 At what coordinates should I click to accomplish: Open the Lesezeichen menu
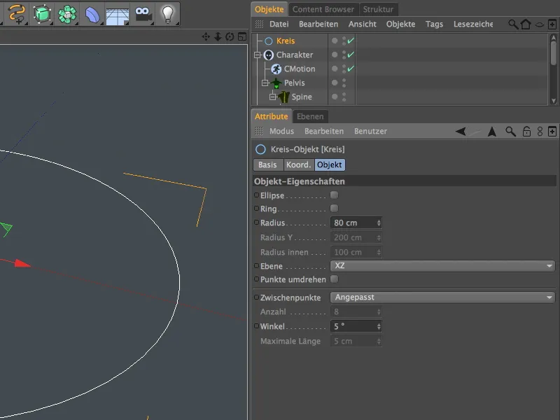[x=473, y=24]
